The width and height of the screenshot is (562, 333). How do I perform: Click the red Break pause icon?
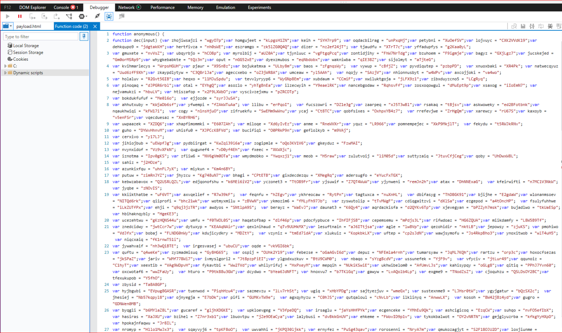[20, 16]
